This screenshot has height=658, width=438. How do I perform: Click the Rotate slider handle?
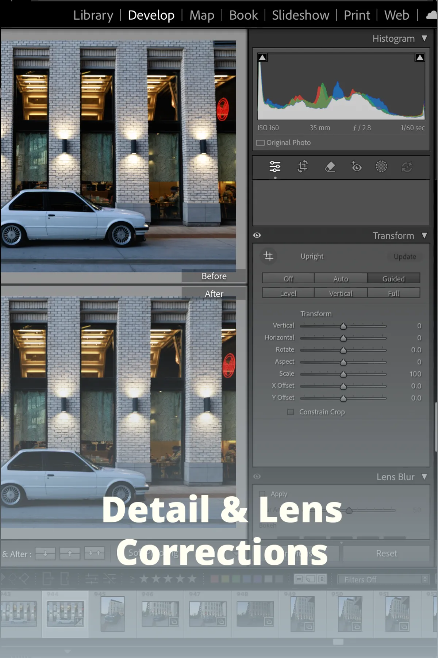click(343, 350)
